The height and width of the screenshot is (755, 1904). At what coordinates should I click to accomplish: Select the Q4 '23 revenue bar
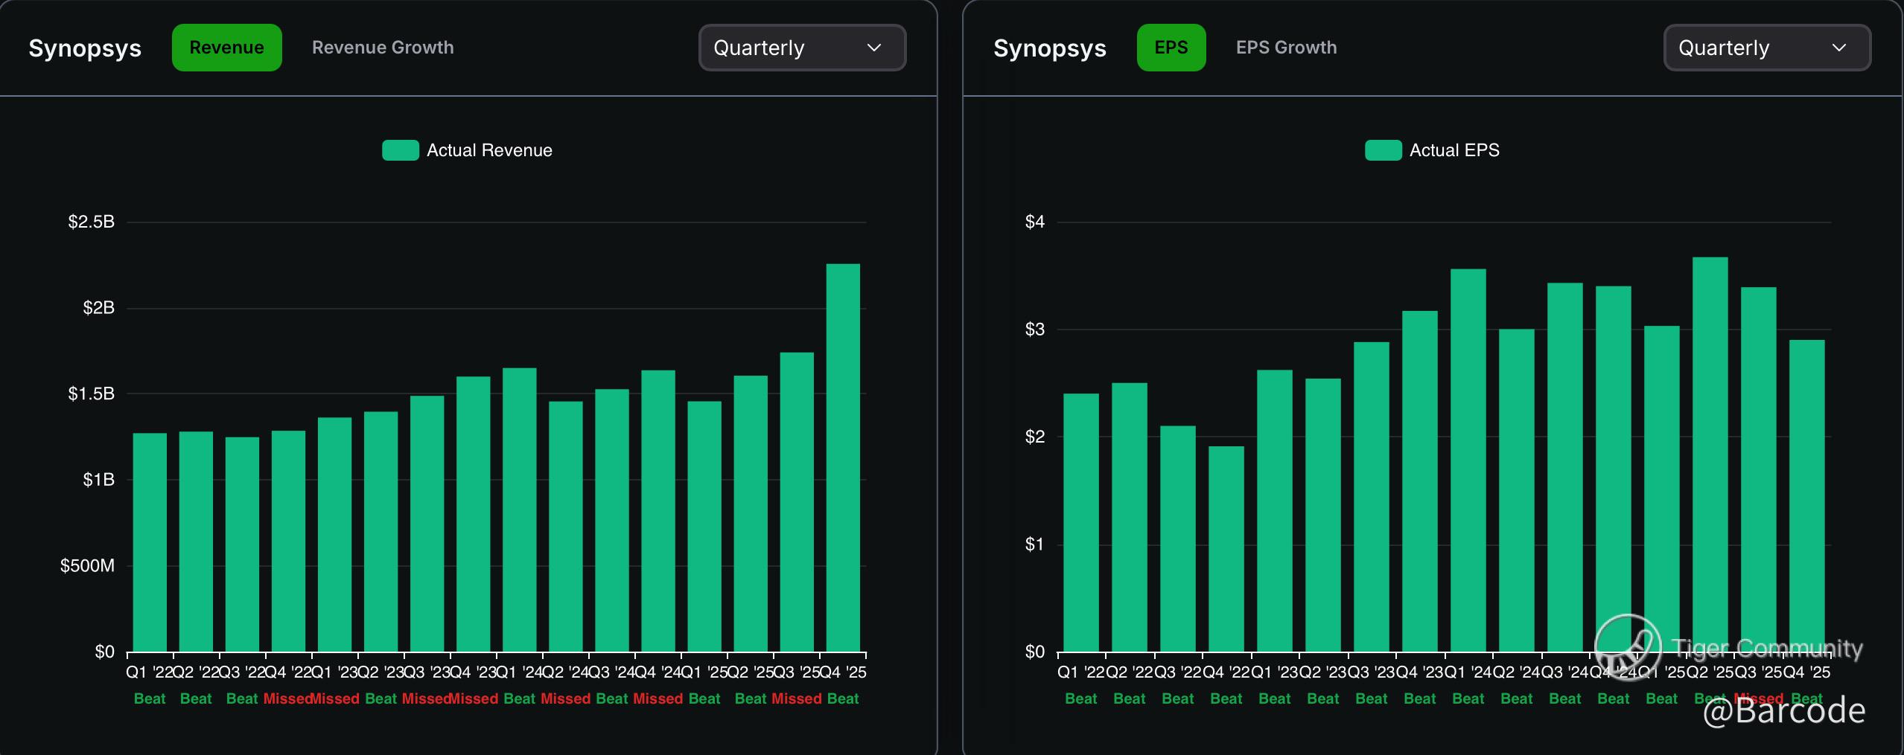(x=473, y=514)
